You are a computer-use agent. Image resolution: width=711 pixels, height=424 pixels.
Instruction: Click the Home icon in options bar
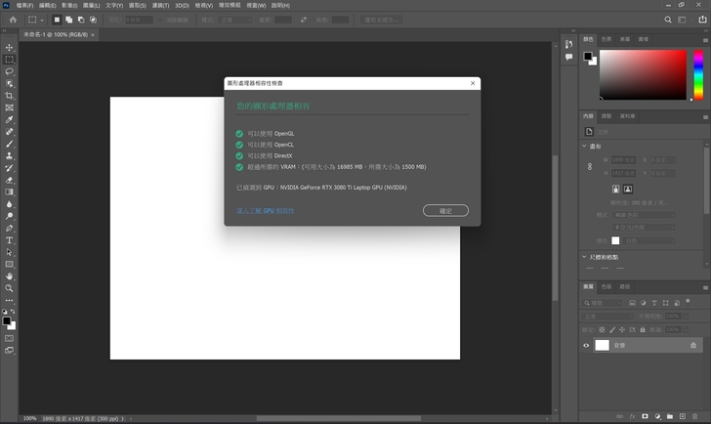(x=12, y=19)
